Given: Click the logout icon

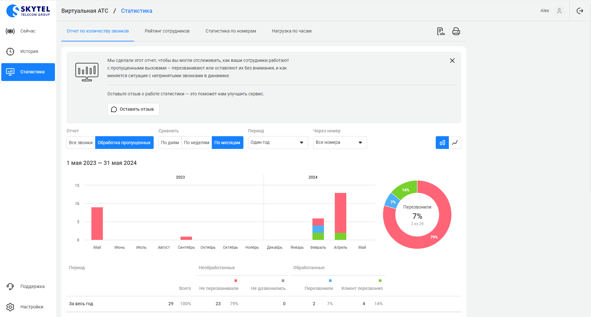Looking at the screenshot, I should [x=579, y=11].
